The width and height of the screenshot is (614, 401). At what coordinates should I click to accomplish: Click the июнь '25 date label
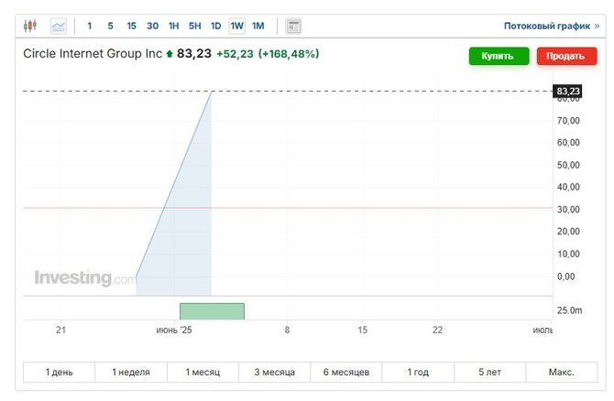[174, 331]
